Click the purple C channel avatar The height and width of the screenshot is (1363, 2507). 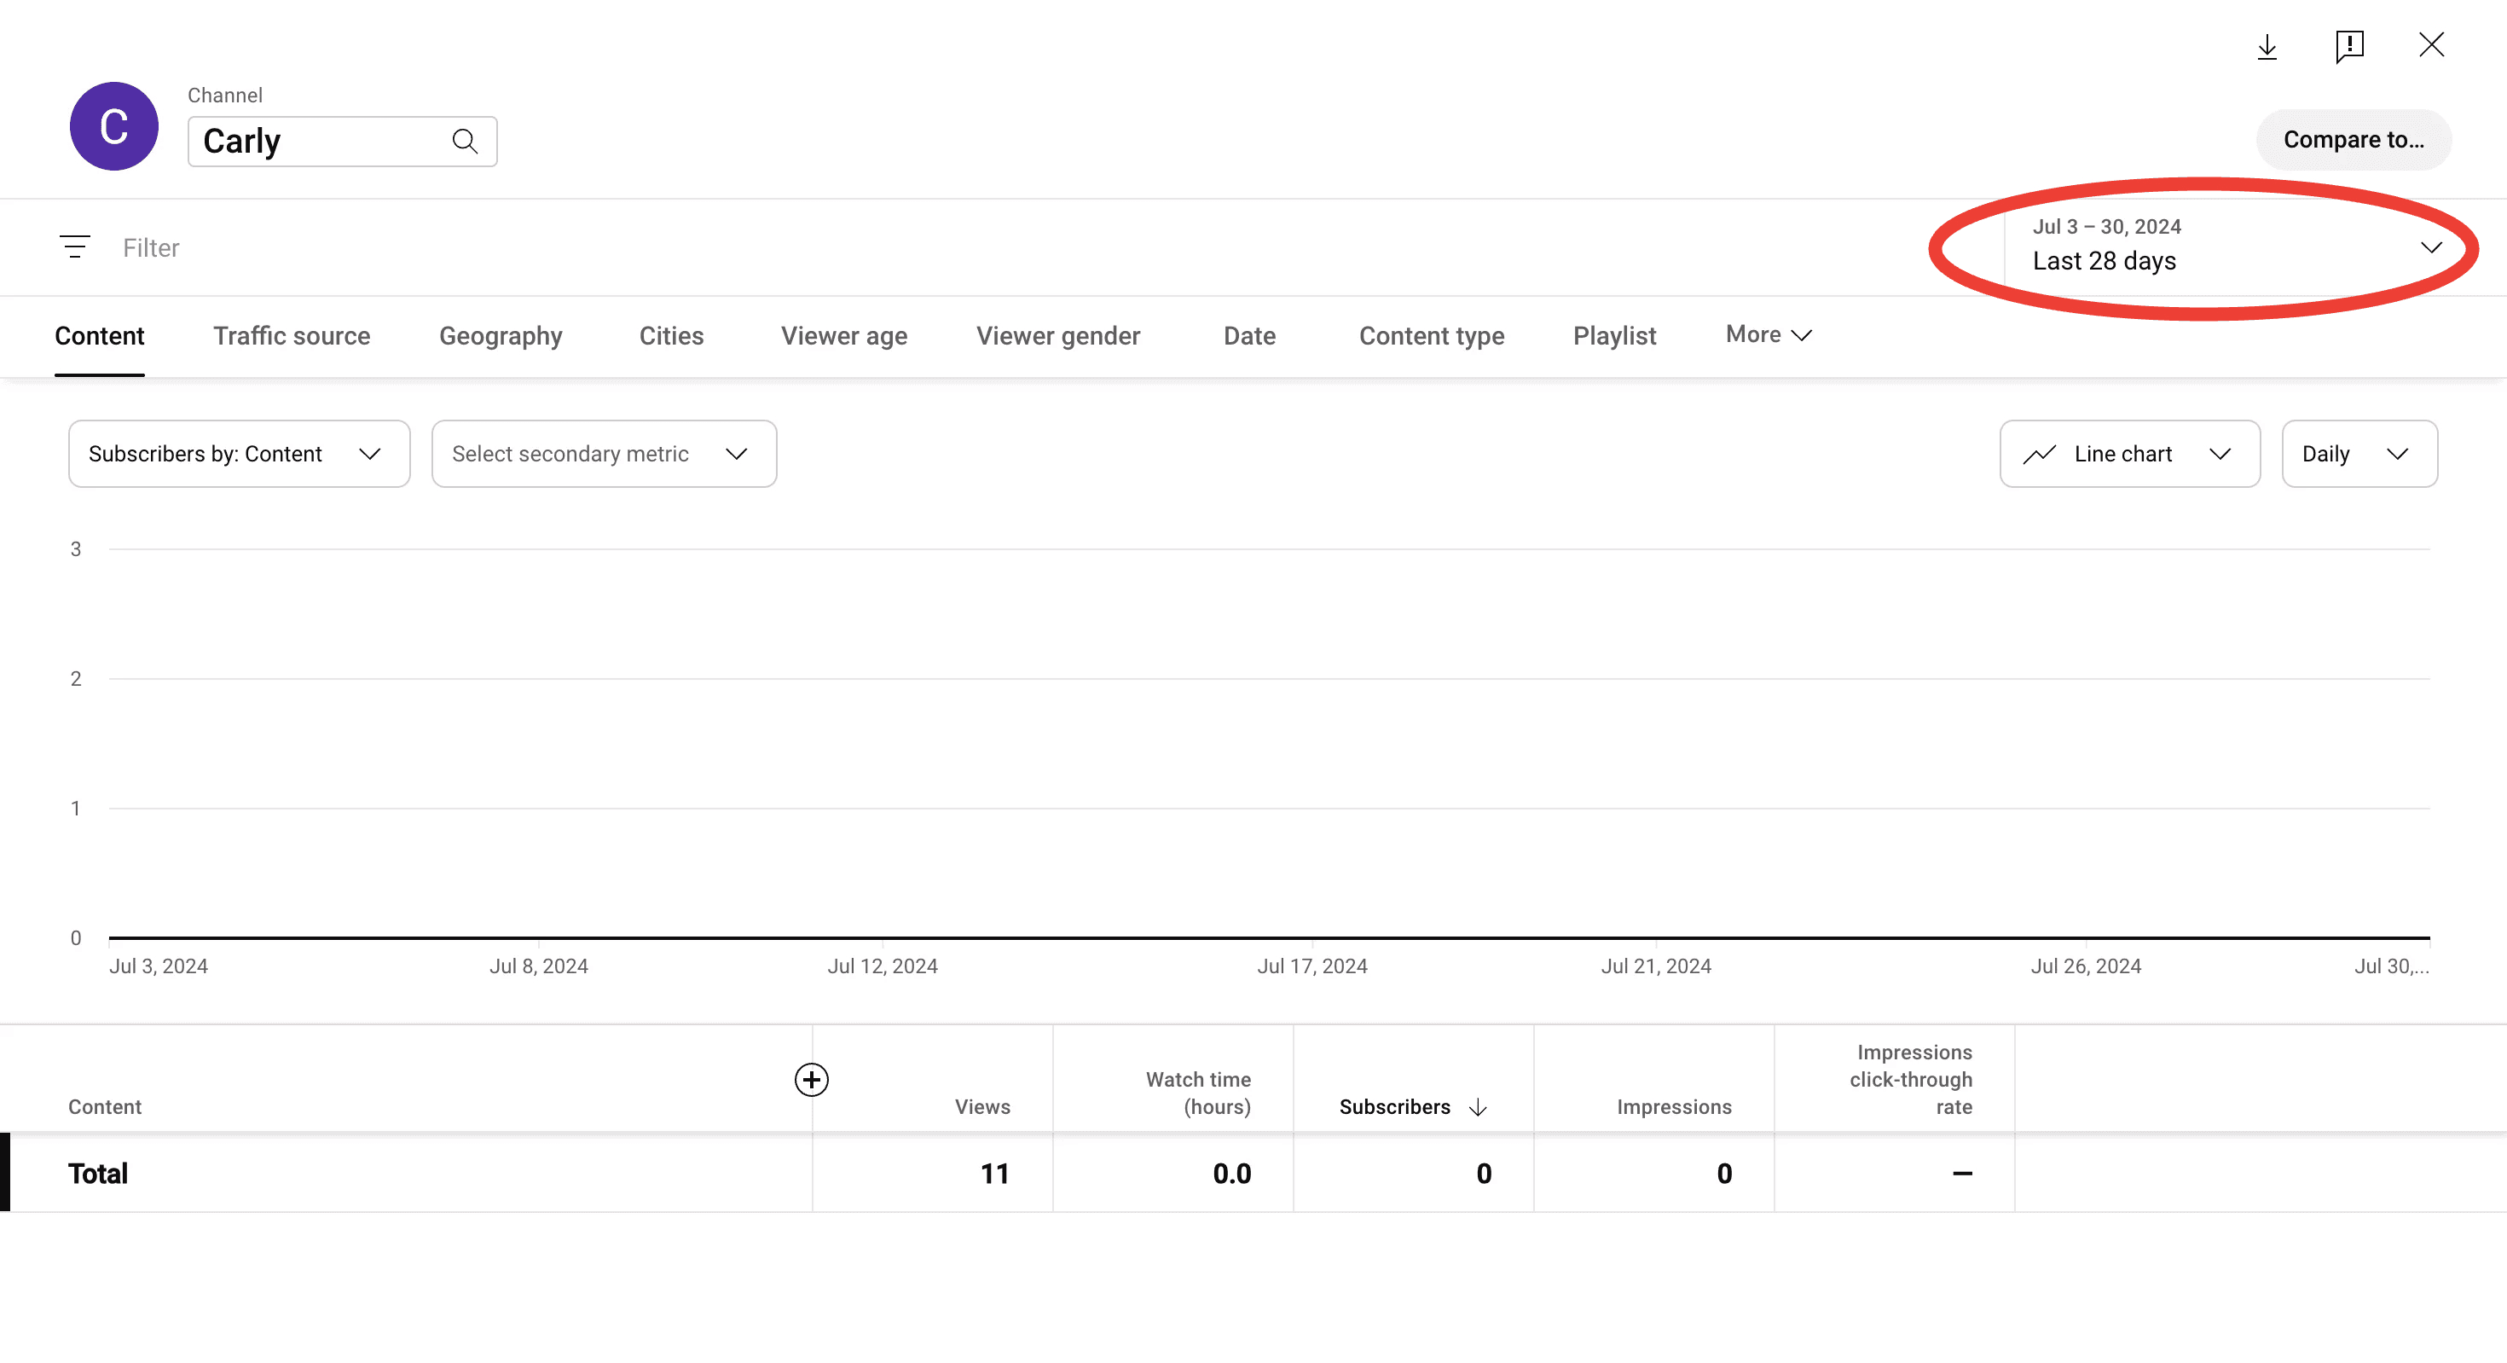(x=114, y=126)
